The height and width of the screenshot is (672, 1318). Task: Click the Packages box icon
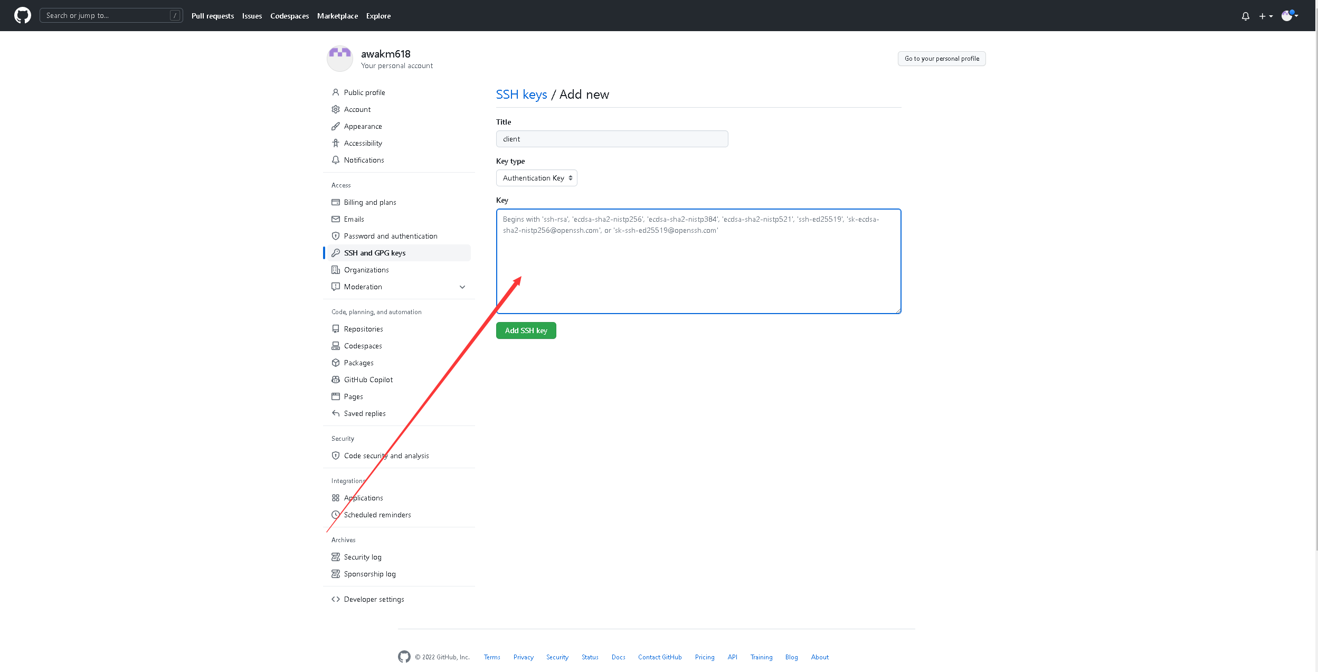(336, 363)
